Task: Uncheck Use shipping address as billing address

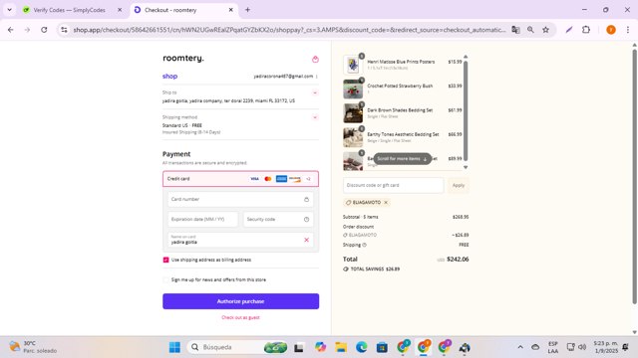Action: click(x=166, y=260)
